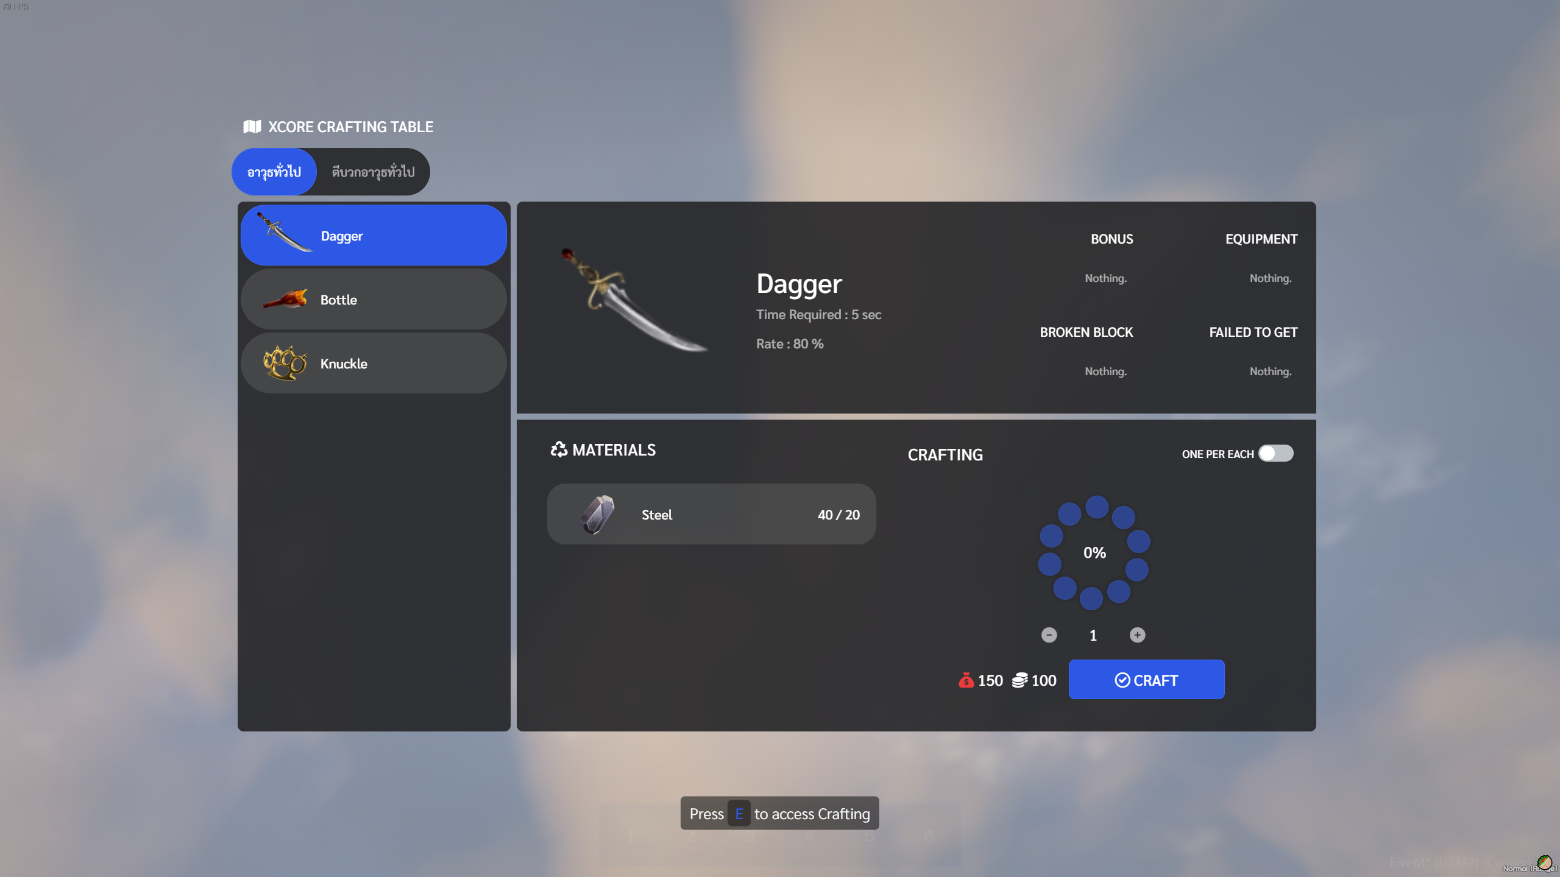Switch to the ตีบวกอาวุธทั่วไป tab
This screenshot has height=877, width=1560.
tap(373, 172)
